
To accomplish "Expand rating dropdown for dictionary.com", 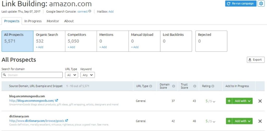I will click(x=214, y=122).
